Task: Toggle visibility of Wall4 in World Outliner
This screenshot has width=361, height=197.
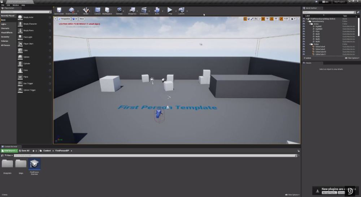Action: pyautogui.click(x=304, y=41)
